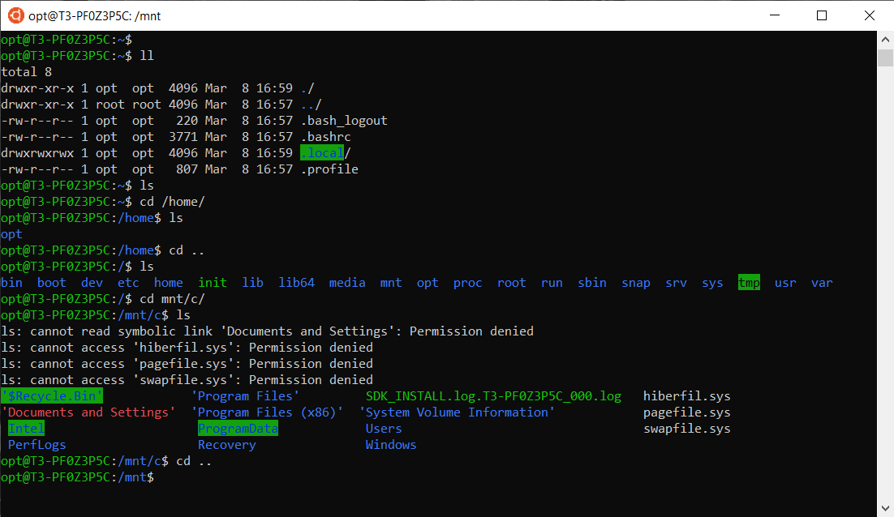The height and width of the screenshot is (517, 894).
Task: Select the highlighted $Recycle.Bin entry
Action: click(x=51, y=395)
